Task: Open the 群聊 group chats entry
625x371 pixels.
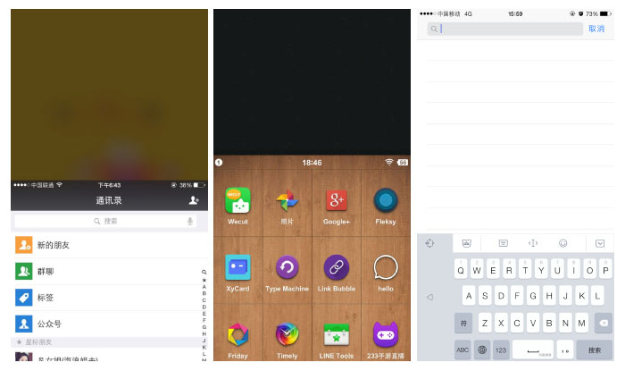Action: click(x=109, y=272)
